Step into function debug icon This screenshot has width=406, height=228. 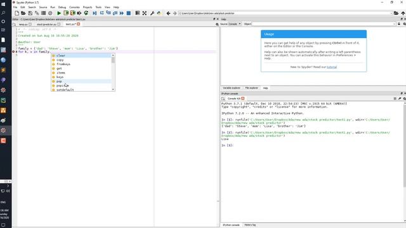[x=108, y=13]
